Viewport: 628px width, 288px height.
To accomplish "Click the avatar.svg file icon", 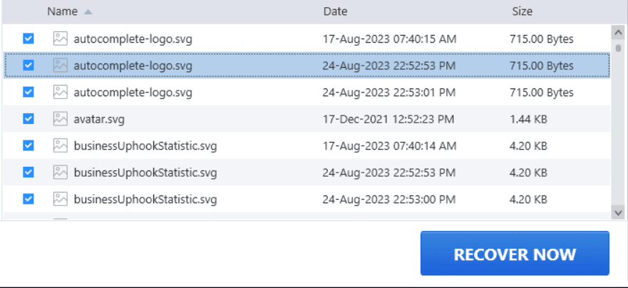I will pyautogui.click(x=61, y=119).
